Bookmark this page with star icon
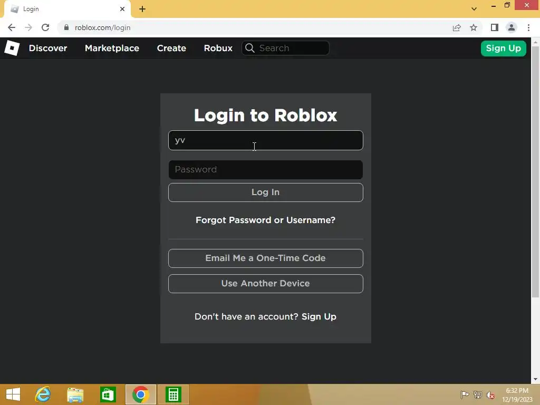 474,27
